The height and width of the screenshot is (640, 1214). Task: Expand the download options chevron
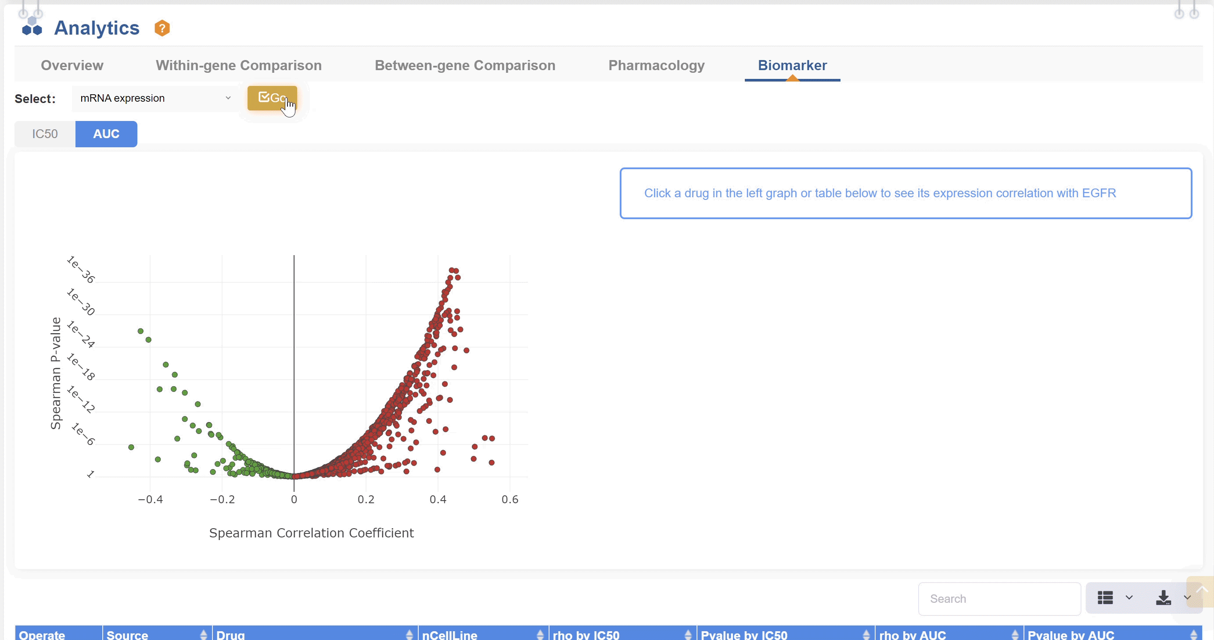tap(1187, 597)
